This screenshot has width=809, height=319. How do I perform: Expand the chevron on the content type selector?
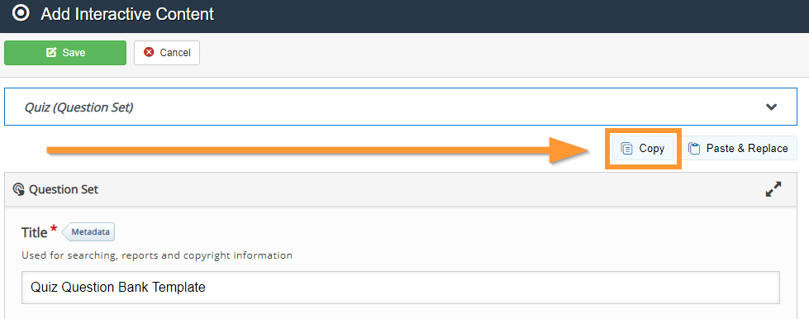point(771,107)
